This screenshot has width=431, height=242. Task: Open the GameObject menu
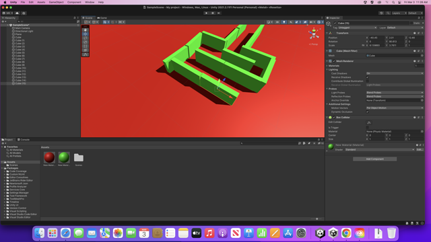click(x=56, y=2)
